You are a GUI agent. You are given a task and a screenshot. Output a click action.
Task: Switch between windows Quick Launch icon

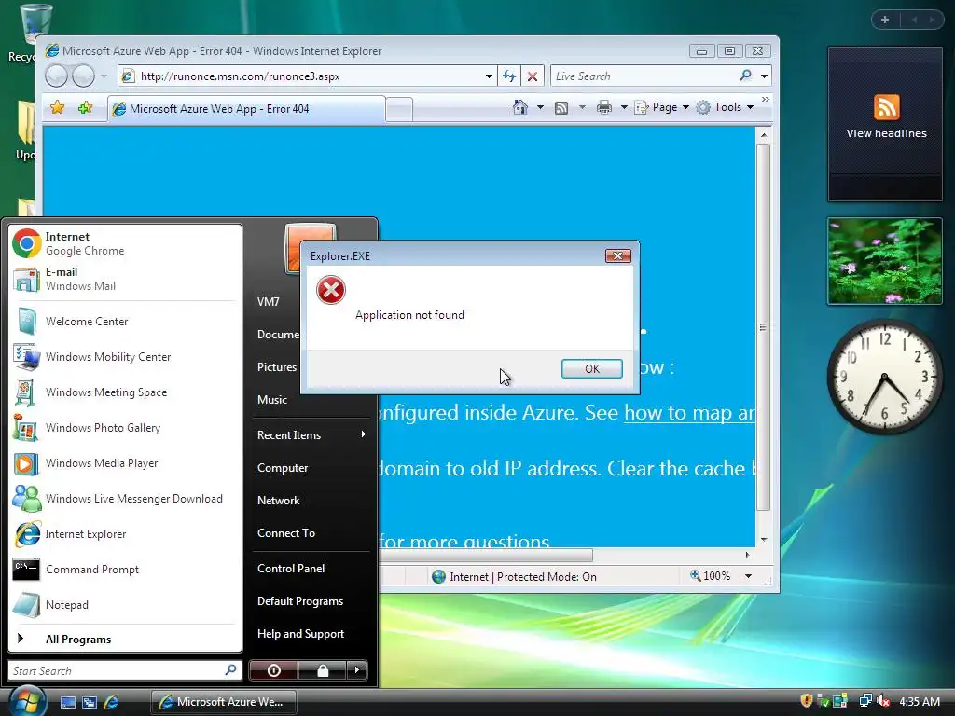90,702
